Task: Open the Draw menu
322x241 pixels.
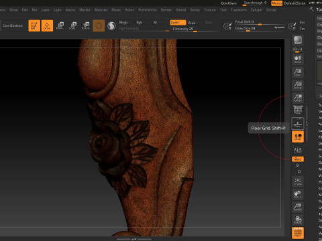Action: pyautogui.click(x=13, y=10)
